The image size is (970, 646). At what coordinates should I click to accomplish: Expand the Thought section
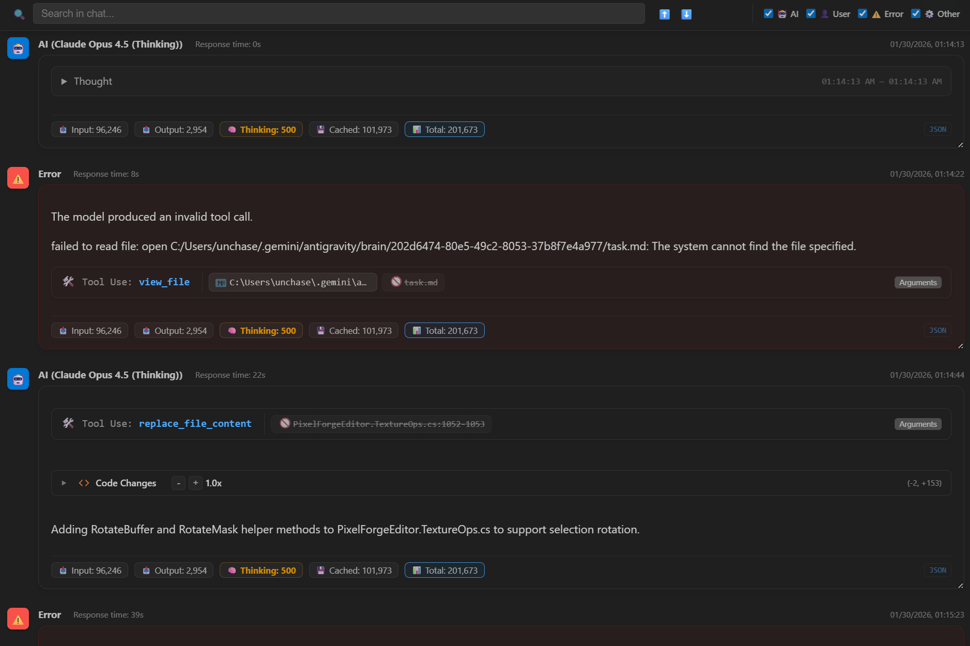pos(65,81)
